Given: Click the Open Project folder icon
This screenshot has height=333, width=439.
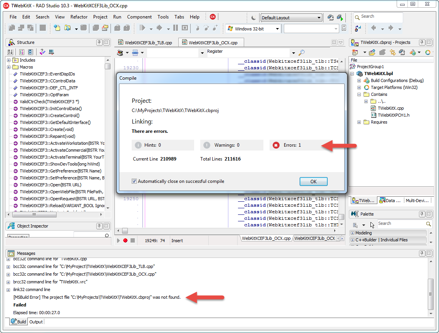Looking at the screenshot, I should coord(105,28).
